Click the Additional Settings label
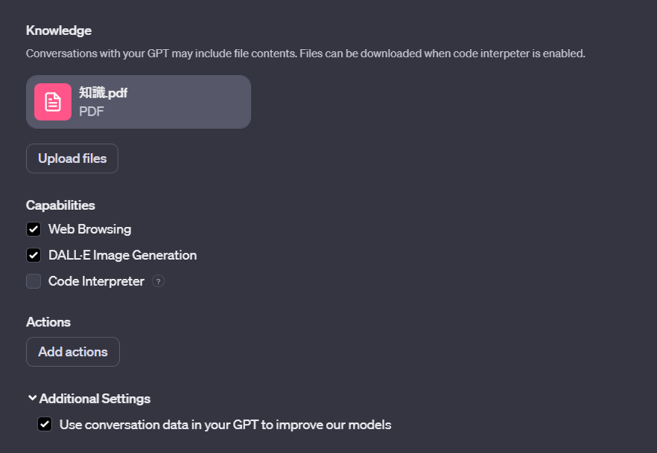 point(95,398)
